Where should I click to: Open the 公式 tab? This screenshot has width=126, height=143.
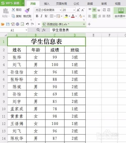[76, 4]
